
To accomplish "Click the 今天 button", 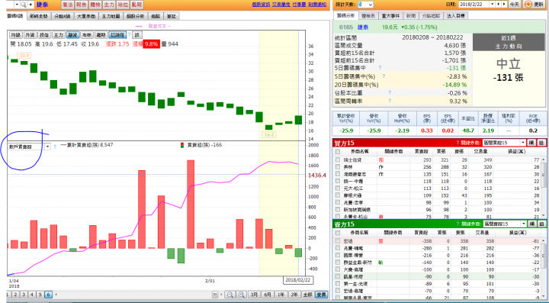I will [514, 5].
